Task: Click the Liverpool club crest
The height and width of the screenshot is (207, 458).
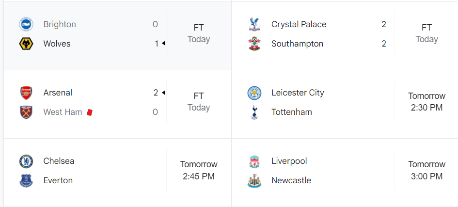Action: pos(254,161)
